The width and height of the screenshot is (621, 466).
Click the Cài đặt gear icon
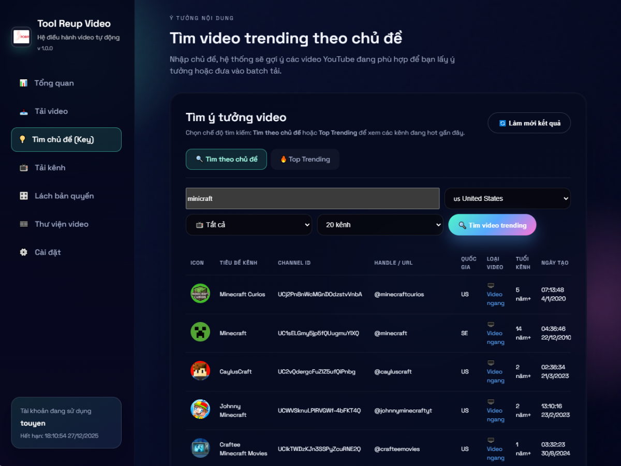pyautogui.click(x=23, y=252)
